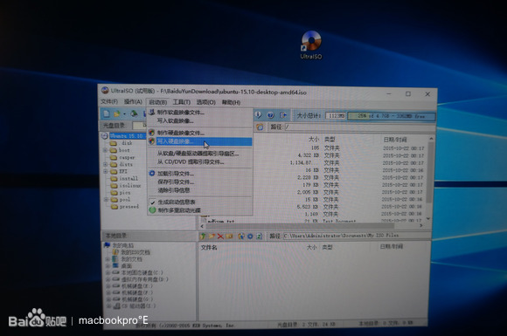Choose 写入硬盘映像... from the 启动 menu
This screenshot has width=507, height=336.
tap(200, 141)
